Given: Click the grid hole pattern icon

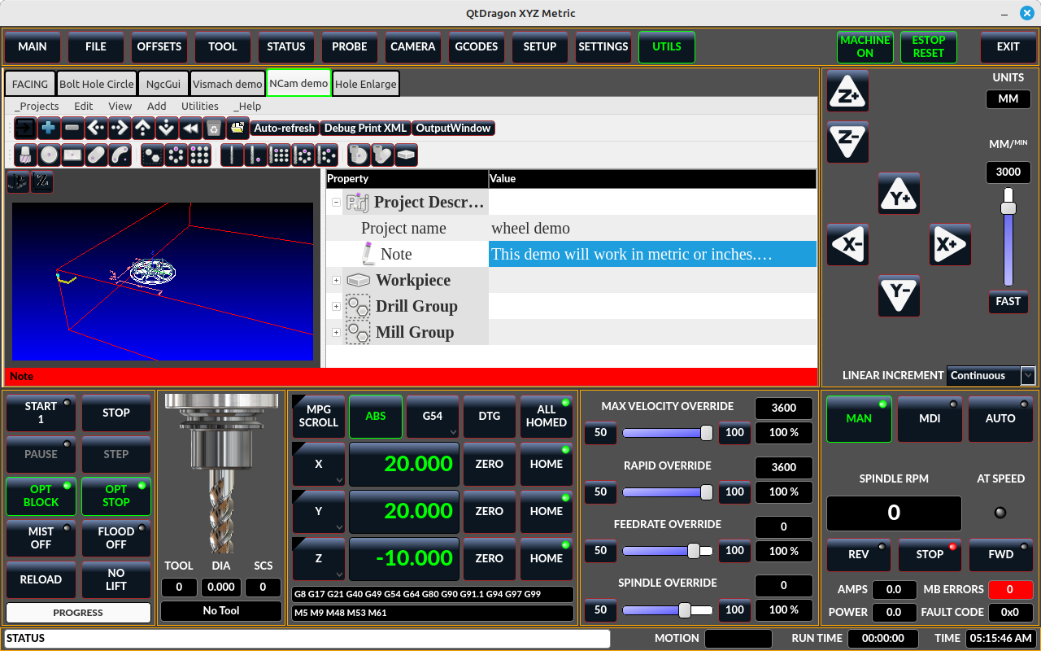Looking at the screenshot, I should point(199,155).
